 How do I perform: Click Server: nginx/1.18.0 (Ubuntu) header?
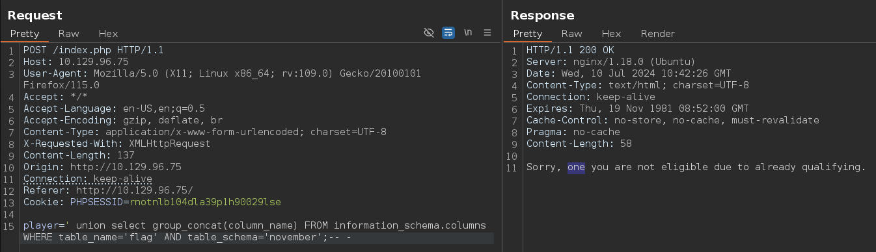[611, 62]
